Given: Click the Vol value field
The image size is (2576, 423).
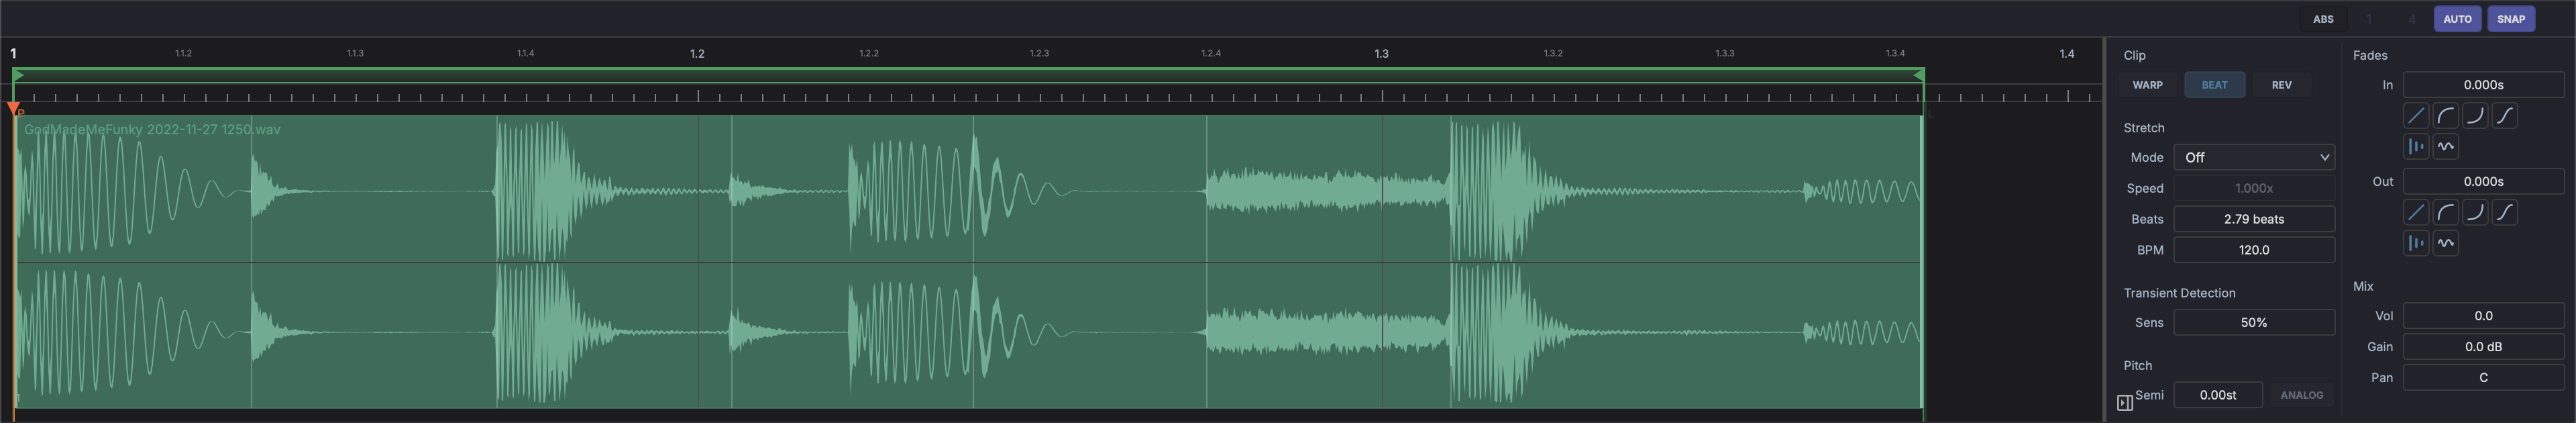Looking at the screenshot, I should [2484, 316].
